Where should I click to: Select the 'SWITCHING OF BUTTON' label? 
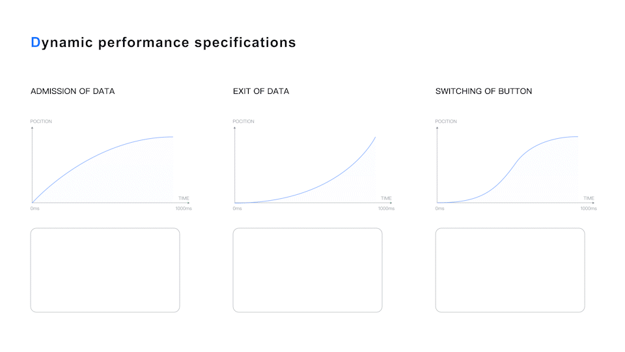pyautogui.click(x=484, y=91)
